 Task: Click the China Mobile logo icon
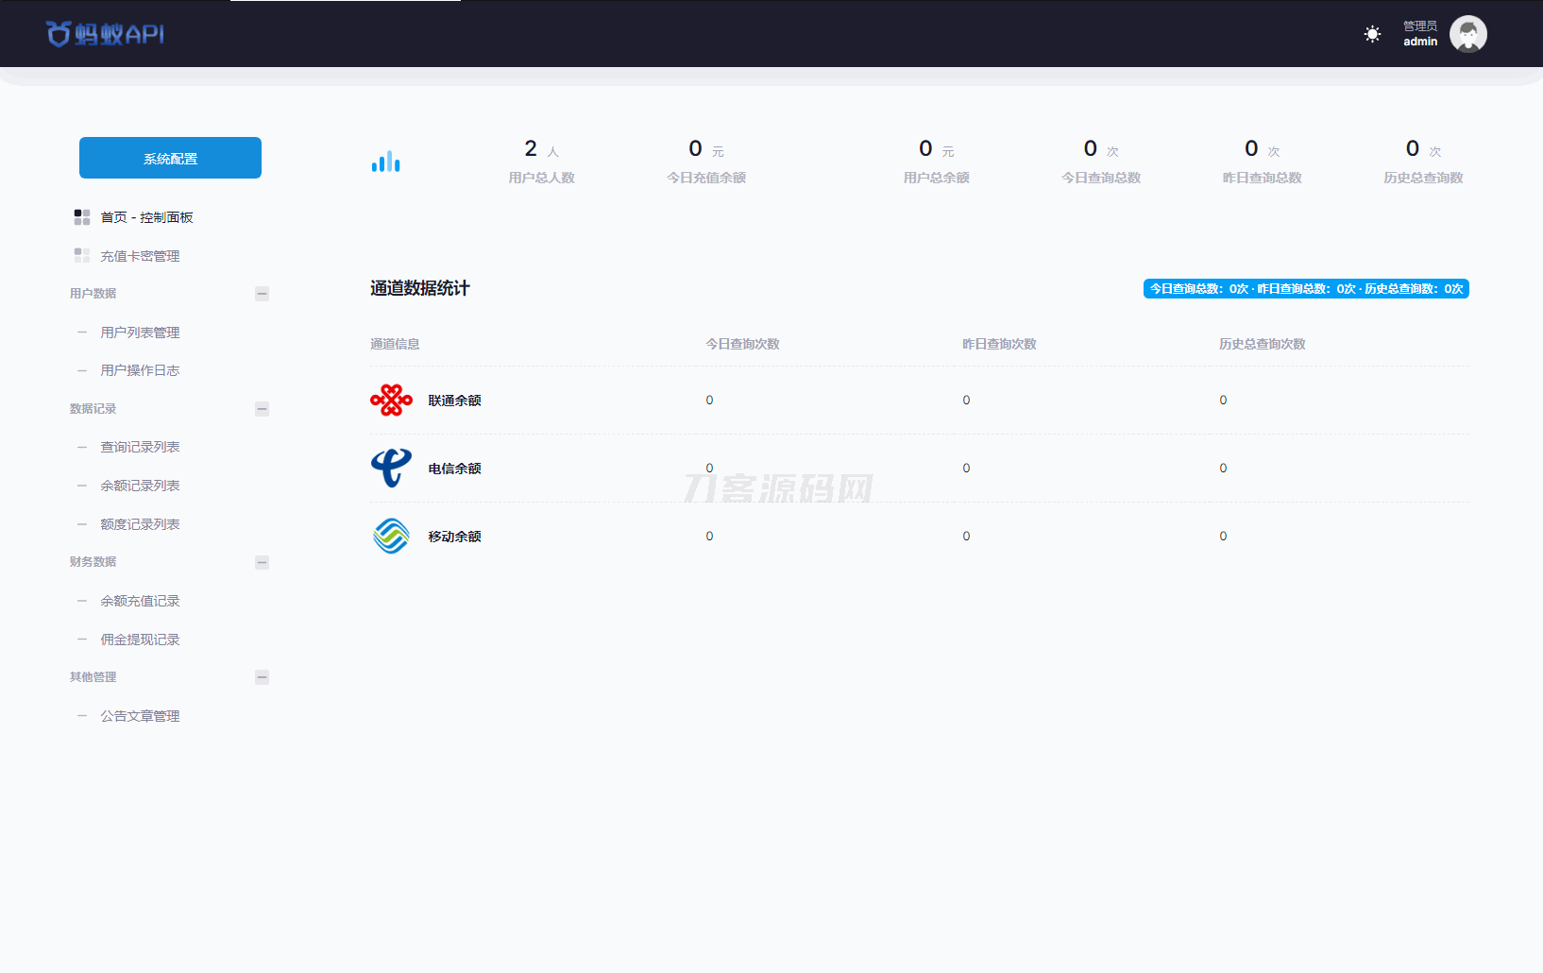391,537
